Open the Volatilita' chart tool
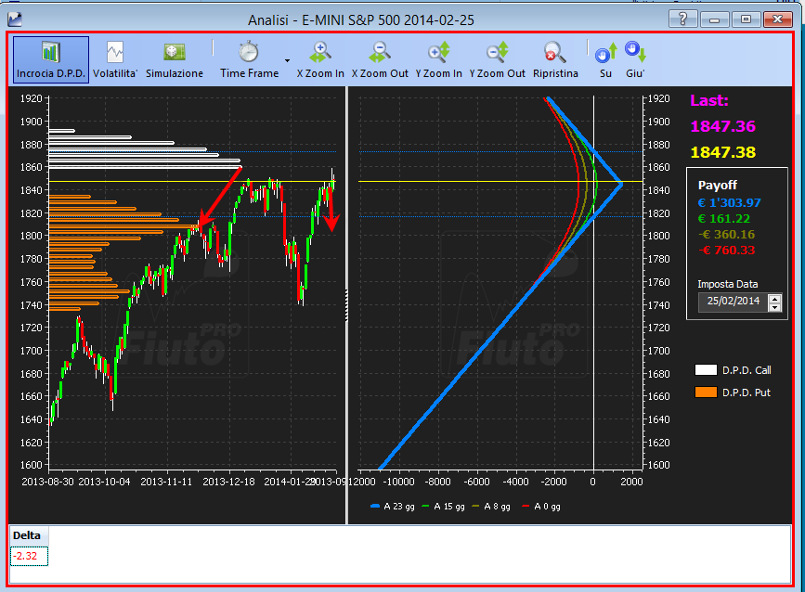 click(115, 59)
